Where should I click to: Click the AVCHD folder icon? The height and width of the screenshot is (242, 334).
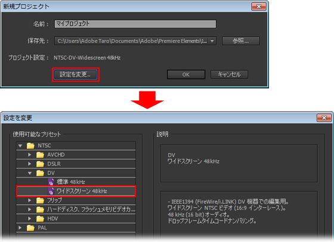(x=40, y=155)
